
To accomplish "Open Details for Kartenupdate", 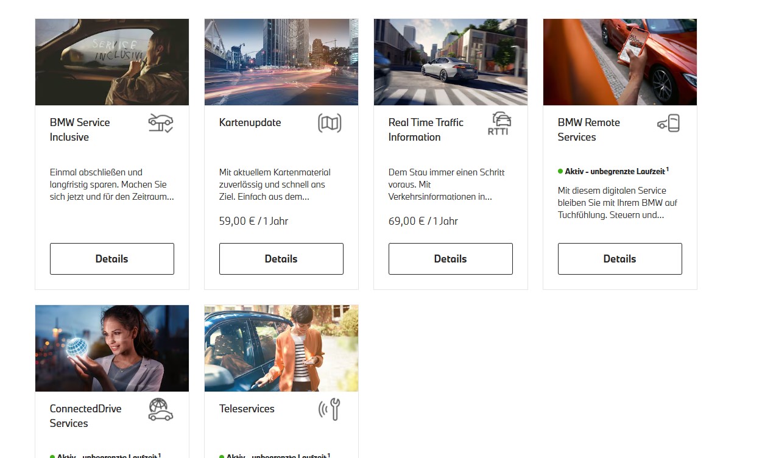I will (281, 259).
